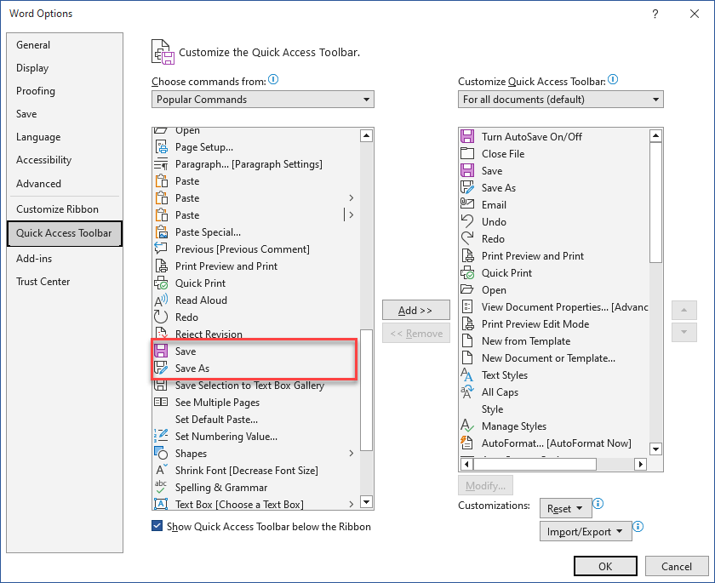Open the Import/Export dropdown
The width and height of the screenshot is (715, 583).
[586, 531]
